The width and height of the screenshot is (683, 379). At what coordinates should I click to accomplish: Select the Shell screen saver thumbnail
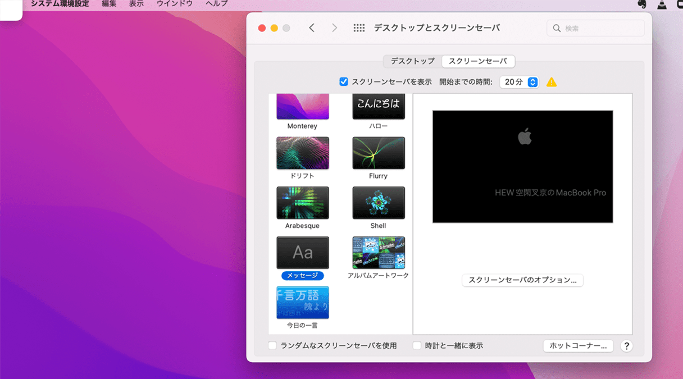379,203
